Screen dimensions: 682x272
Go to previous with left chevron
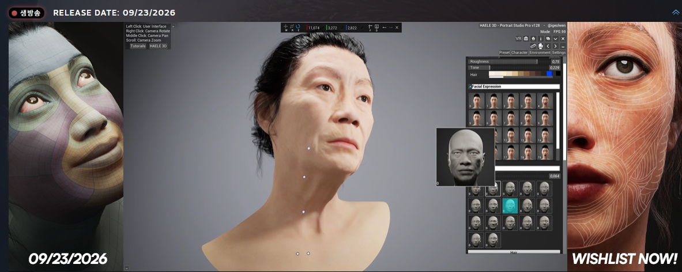[x=548, y=46]
